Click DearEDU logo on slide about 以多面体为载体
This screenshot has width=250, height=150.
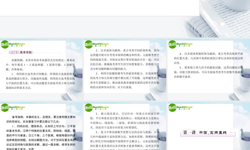[x=96, y=44]
